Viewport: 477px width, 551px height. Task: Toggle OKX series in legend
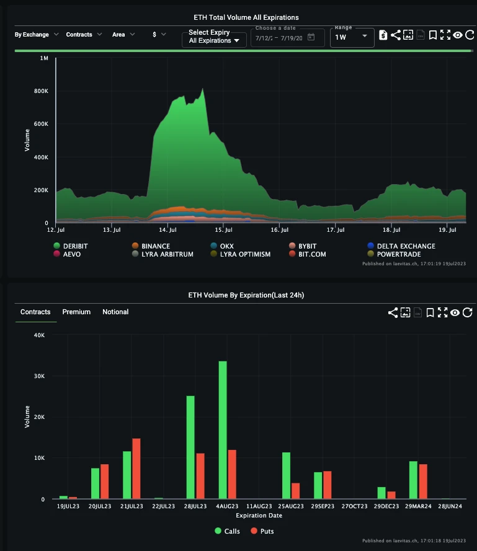[x=222, y=246]
